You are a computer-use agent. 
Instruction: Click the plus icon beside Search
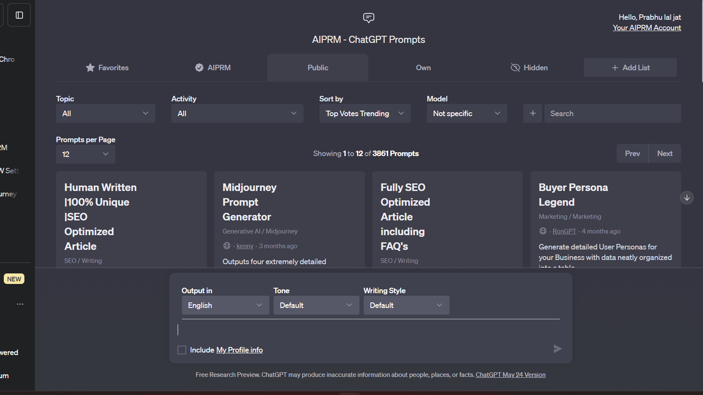point(533,114)
